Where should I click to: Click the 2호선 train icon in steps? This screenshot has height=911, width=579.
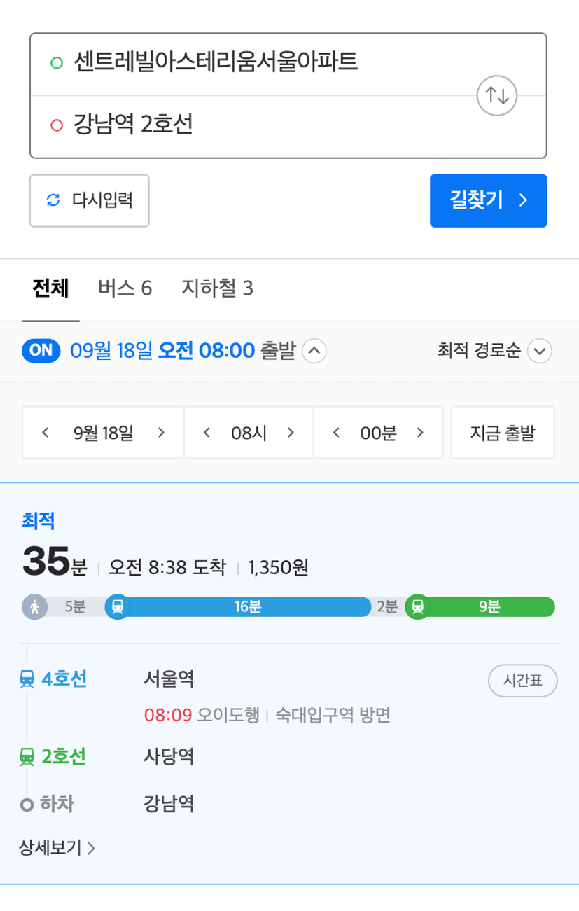coord(27,757)
